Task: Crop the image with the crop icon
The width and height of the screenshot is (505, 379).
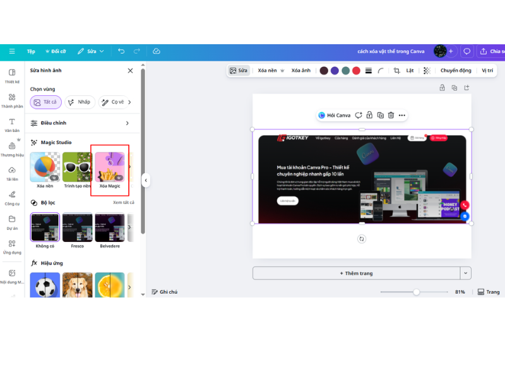Action: [x=396, y=71]
